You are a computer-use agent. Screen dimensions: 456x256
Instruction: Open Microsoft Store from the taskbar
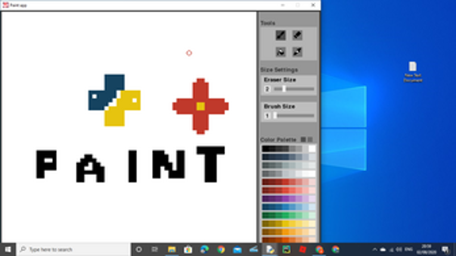click(188, 249)
